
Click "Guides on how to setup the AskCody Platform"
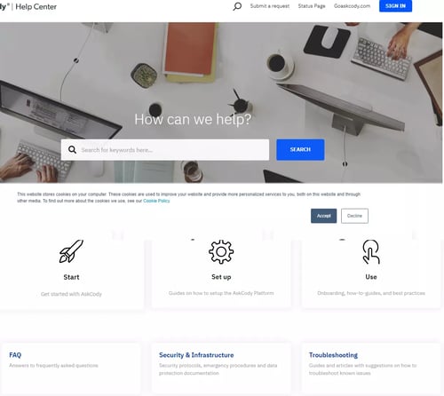(x=221, y=293)
